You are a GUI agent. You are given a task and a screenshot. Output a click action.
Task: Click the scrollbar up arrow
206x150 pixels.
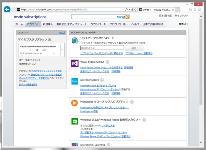[x=201, y=16]
